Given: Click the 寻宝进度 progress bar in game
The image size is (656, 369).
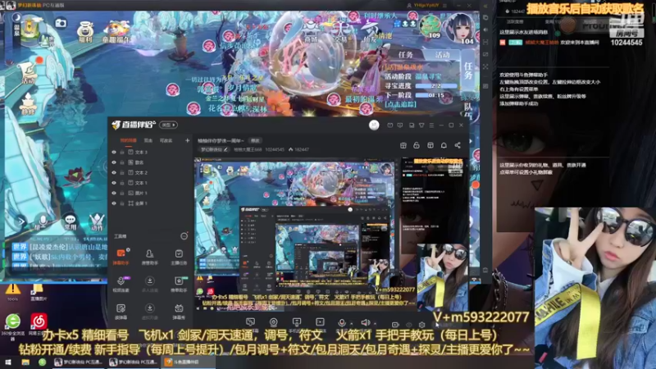Looking at the screenshot, I should (x=436, y=86).
